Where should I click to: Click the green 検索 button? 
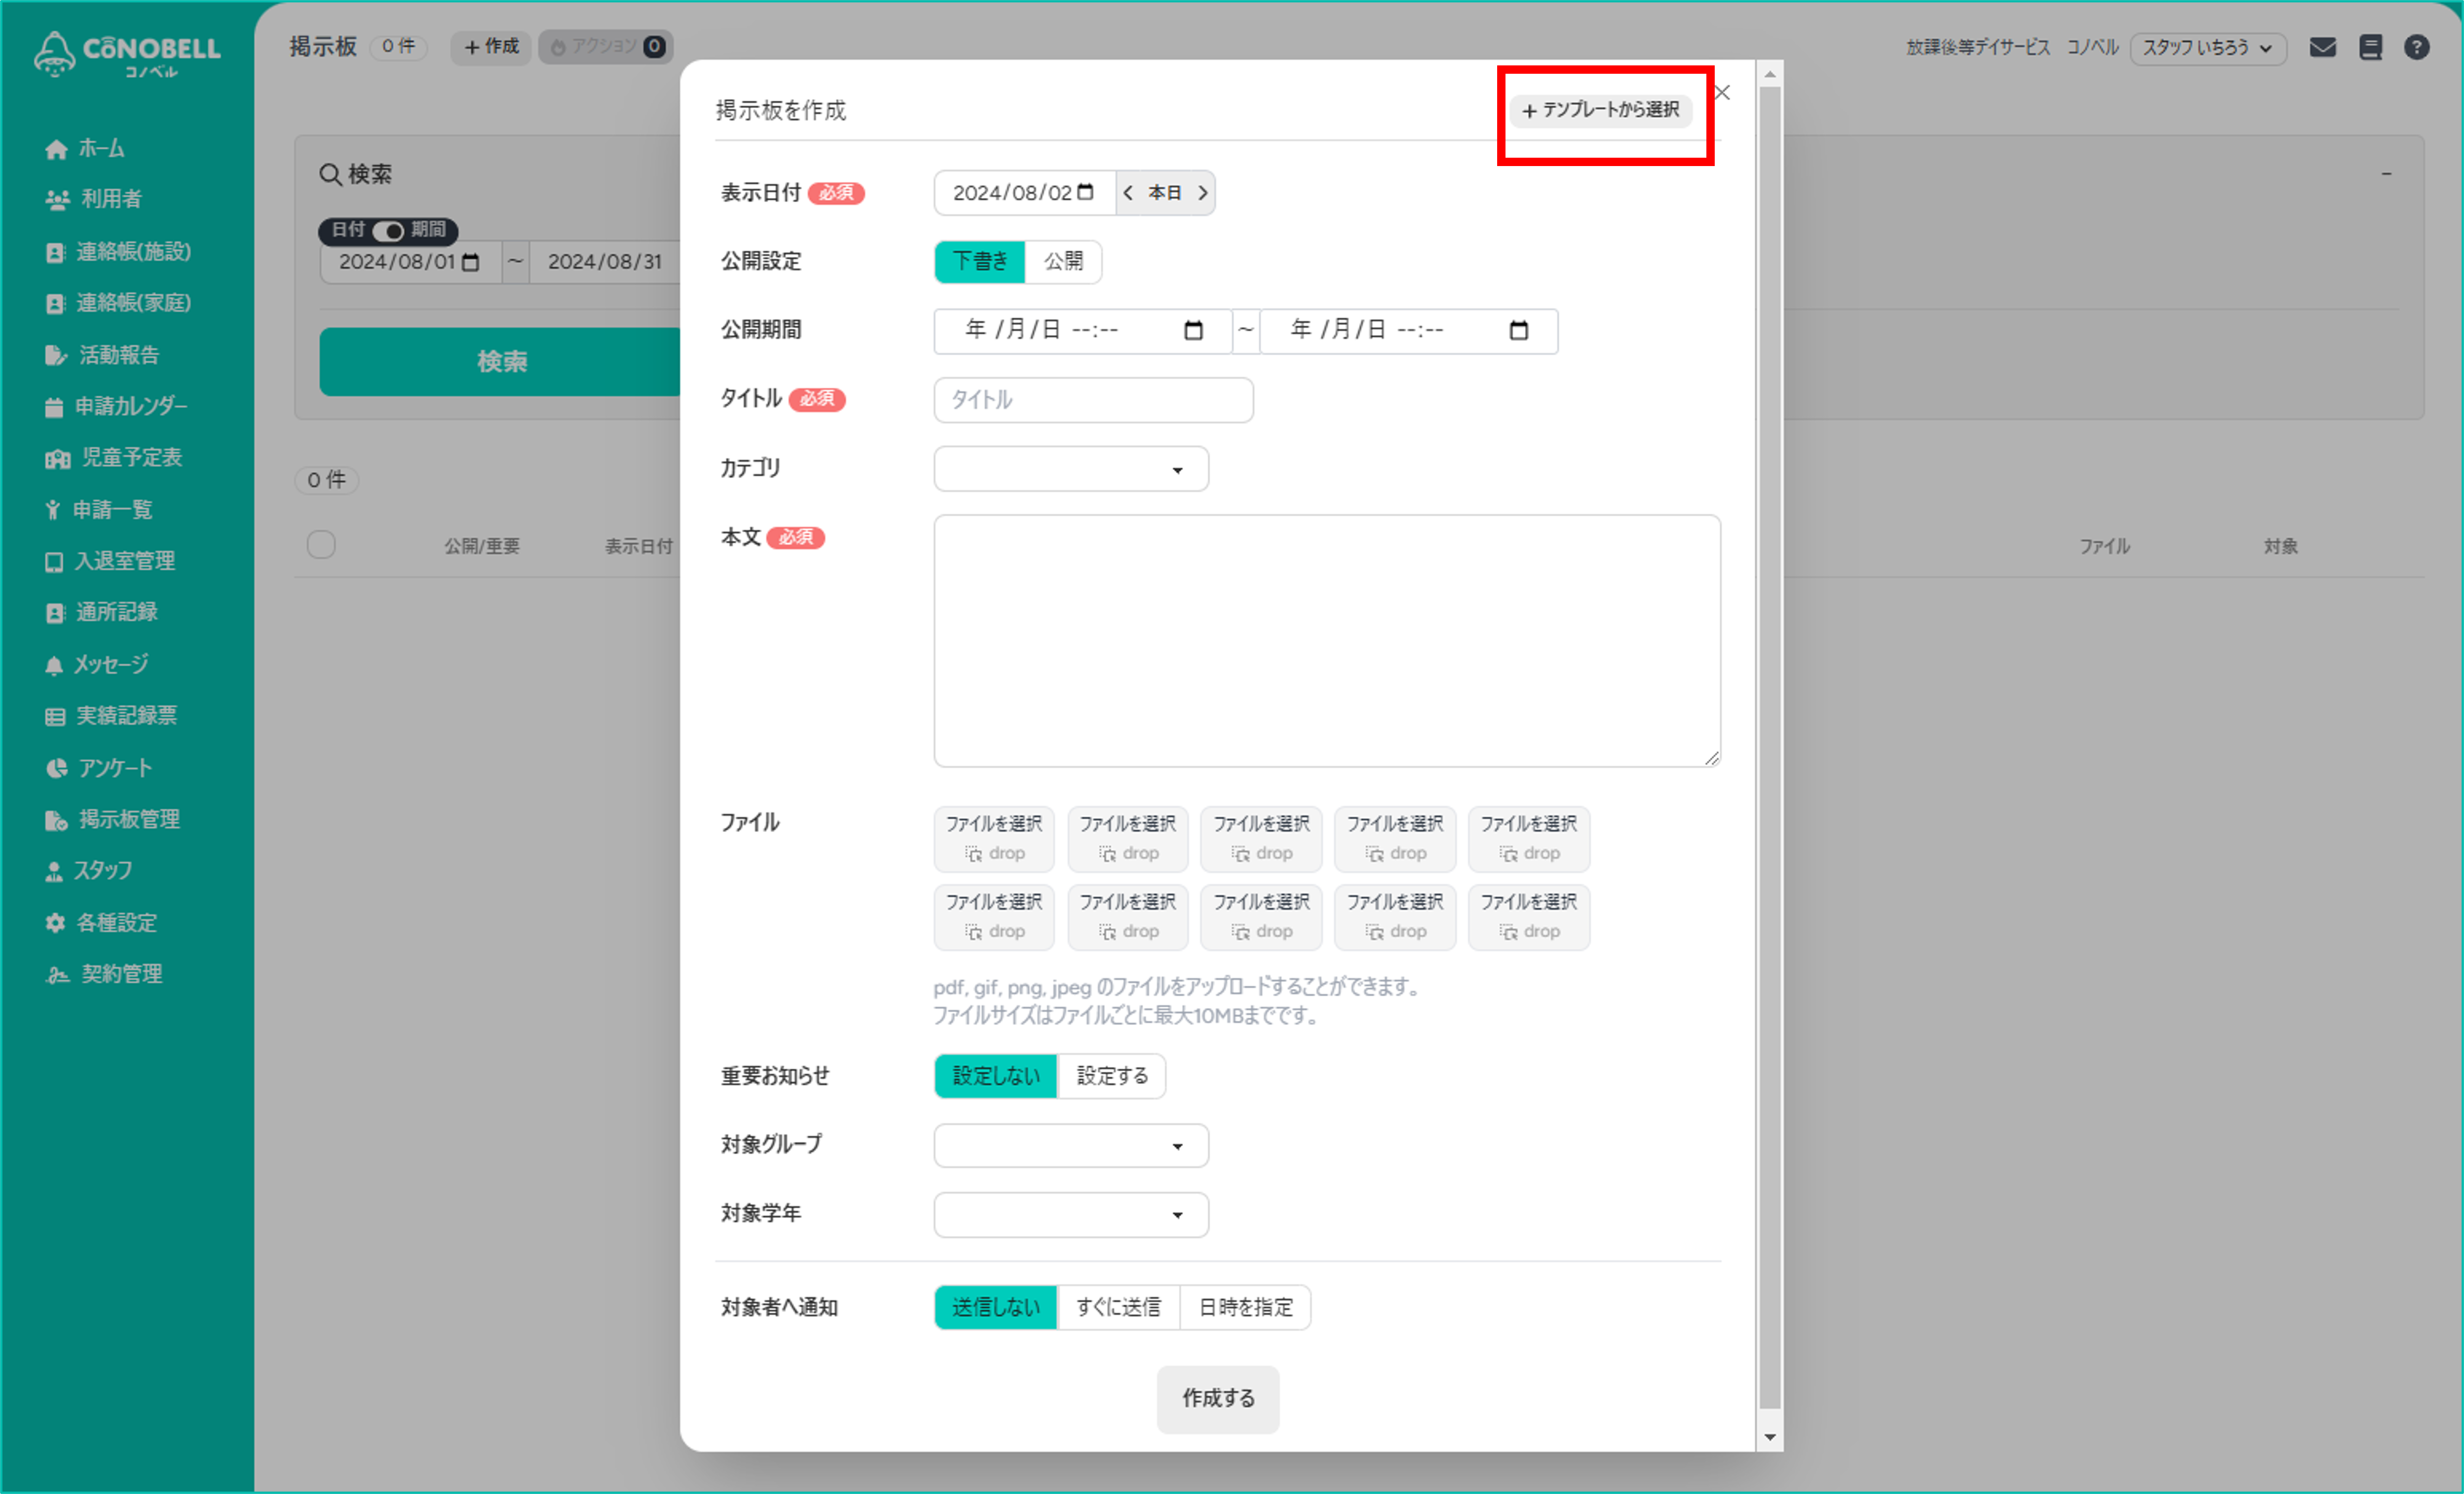click(x=501, y=362)
